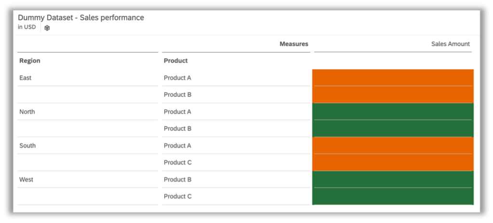
Task: Select green Sales Amount cell for North Product A
Action: (393, 111)
